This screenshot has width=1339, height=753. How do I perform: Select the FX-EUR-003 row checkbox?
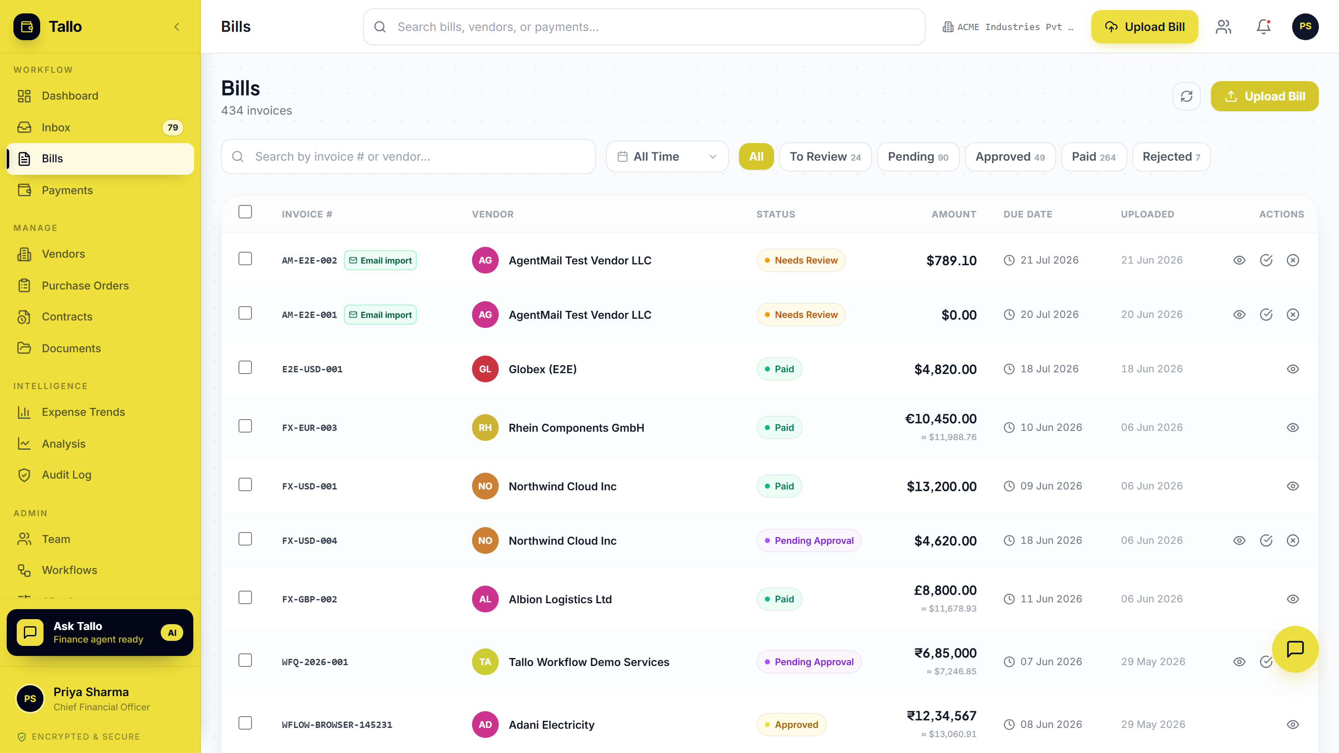(x=245, y=426)
